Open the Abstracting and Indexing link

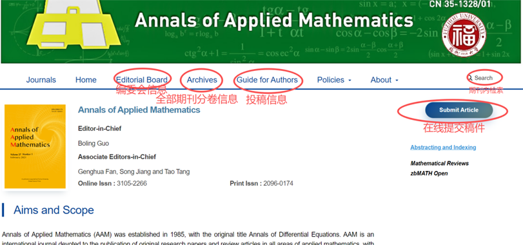443,148
